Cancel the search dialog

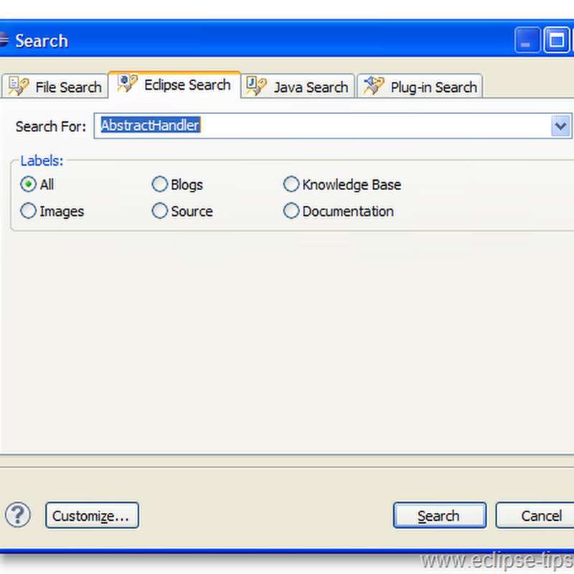[542, 515]
